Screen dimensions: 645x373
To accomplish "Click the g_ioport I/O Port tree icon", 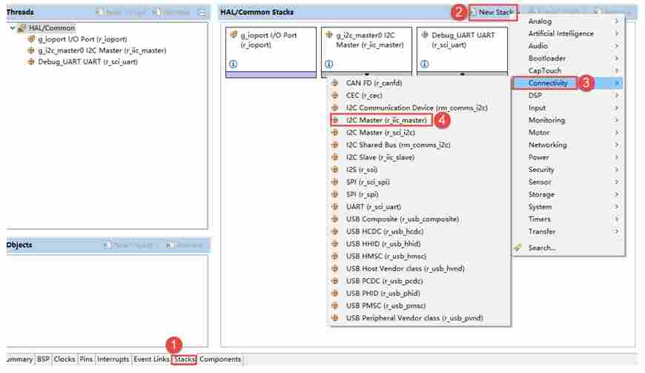I will 31,39.
